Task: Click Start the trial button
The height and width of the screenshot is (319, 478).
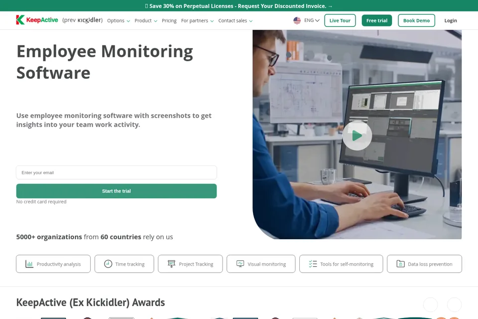Action: (117, 191)
